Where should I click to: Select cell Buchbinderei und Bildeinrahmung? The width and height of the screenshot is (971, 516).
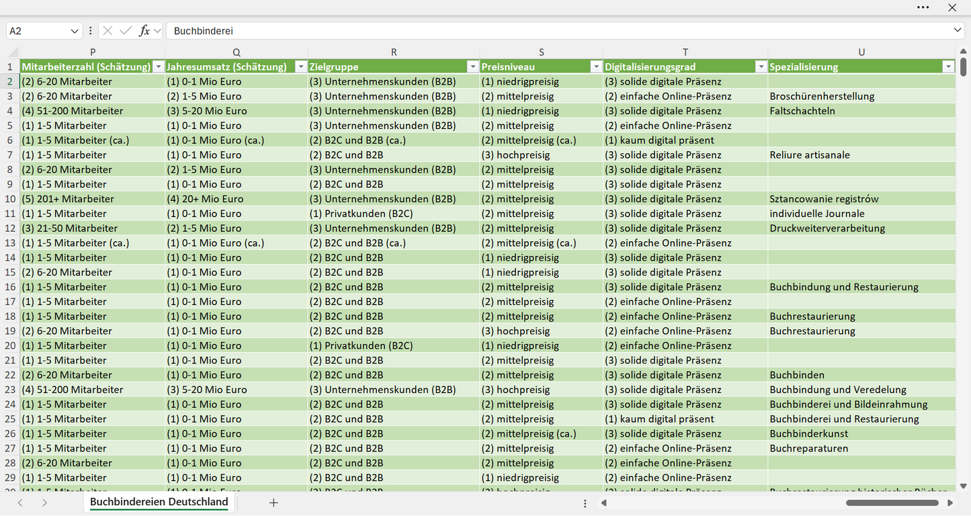coord(861,404)
